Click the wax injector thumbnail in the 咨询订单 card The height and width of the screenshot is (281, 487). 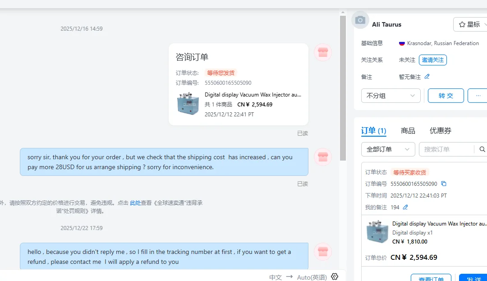188,103
